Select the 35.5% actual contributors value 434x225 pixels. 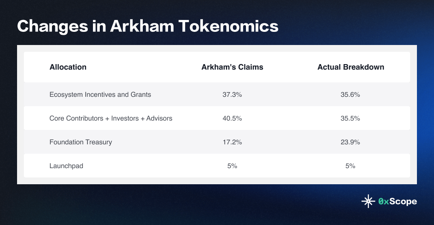pos(350,118)
